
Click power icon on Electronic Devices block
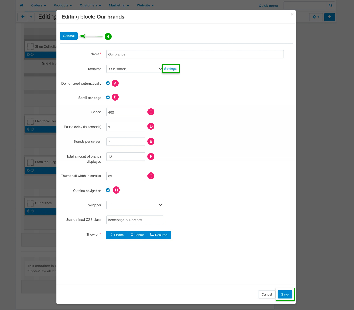(x=32, y=129)
